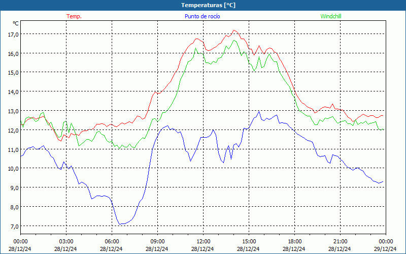Click the 14,0 y-axis value
The width and height of the screenshot is (406, 254).
tap(13, 92)
